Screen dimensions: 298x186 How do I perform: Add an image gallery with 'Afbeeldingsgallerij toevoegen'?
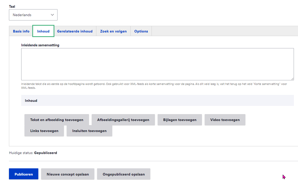click(123, 120)
